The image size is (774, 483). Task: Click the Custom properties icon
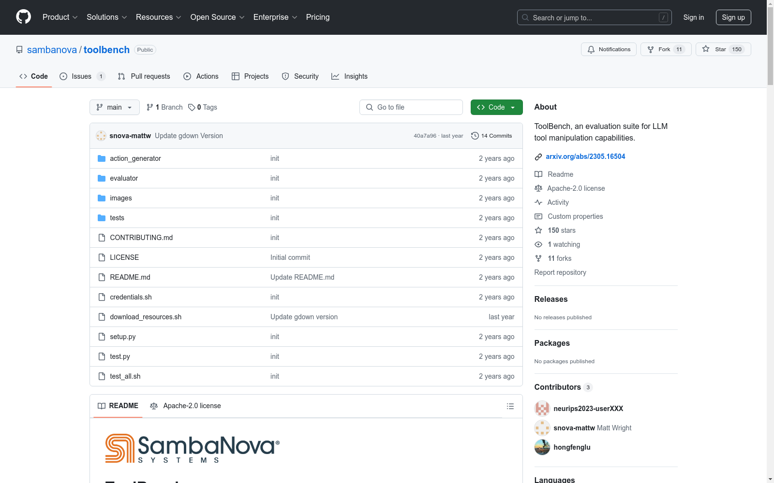[538, 216]
